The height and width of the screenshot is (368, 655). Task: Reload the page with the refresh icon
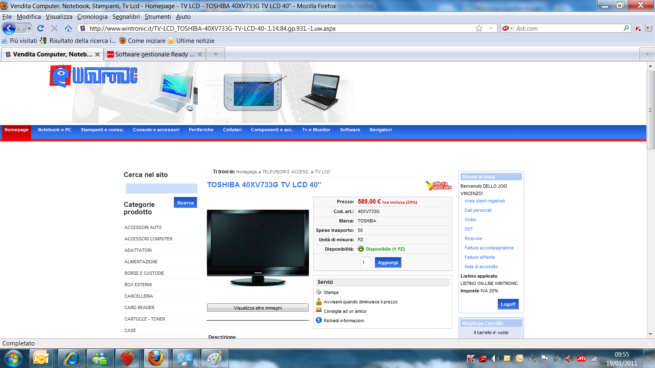[x=41, y=28]
